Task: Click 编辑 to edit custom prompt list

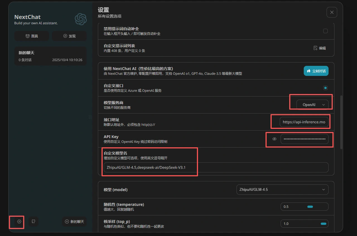Action: (320, 48)
